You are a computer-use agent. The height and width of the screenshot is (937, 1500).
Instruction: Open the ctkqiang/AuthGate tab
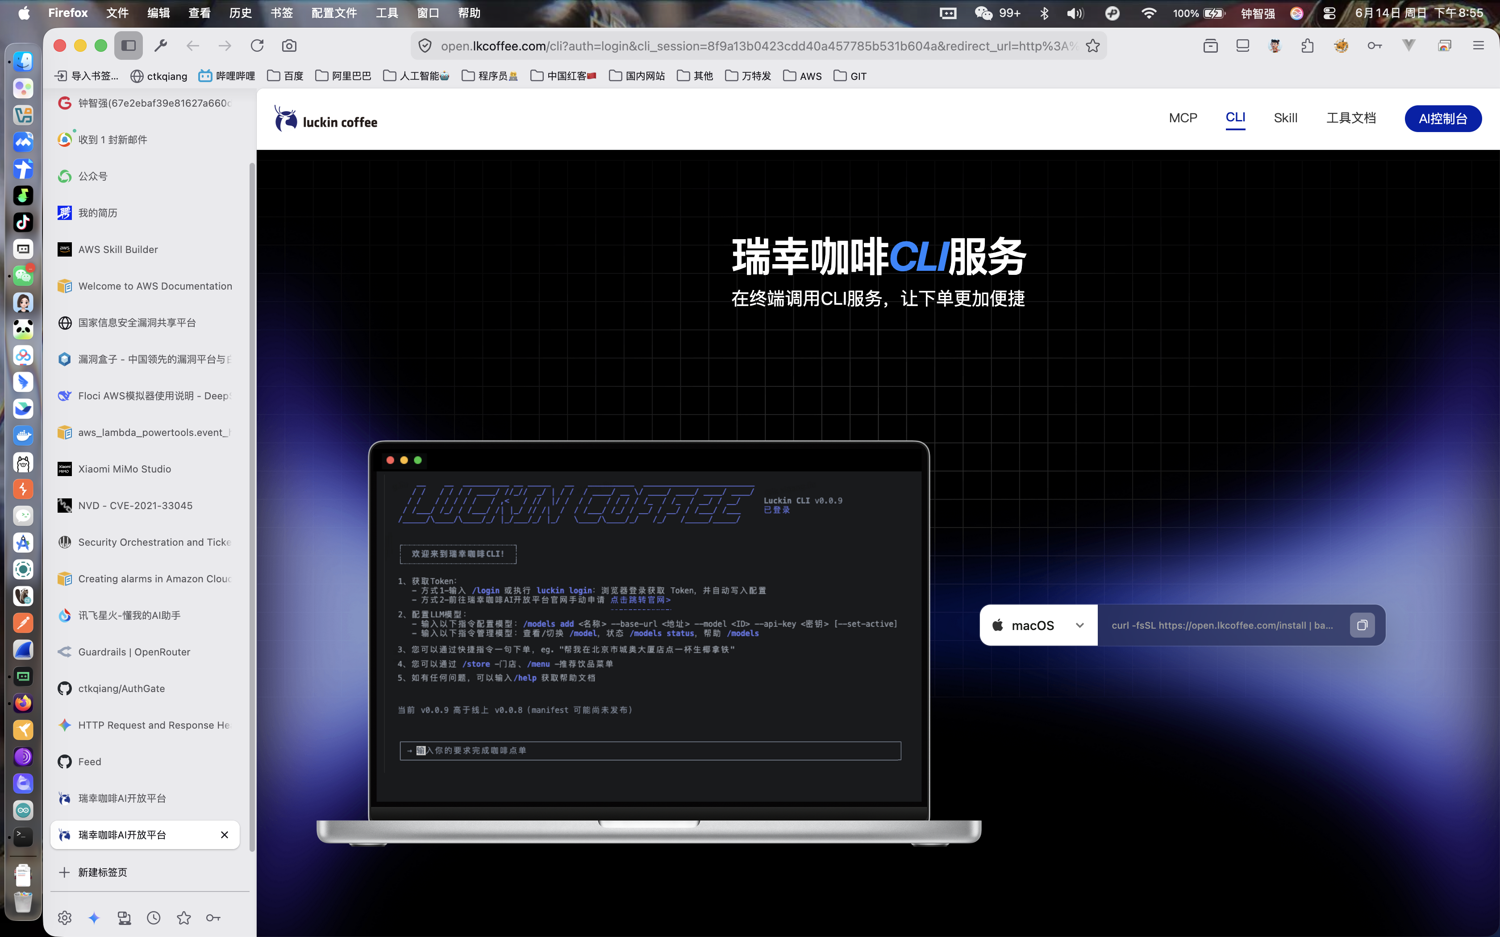145,688
